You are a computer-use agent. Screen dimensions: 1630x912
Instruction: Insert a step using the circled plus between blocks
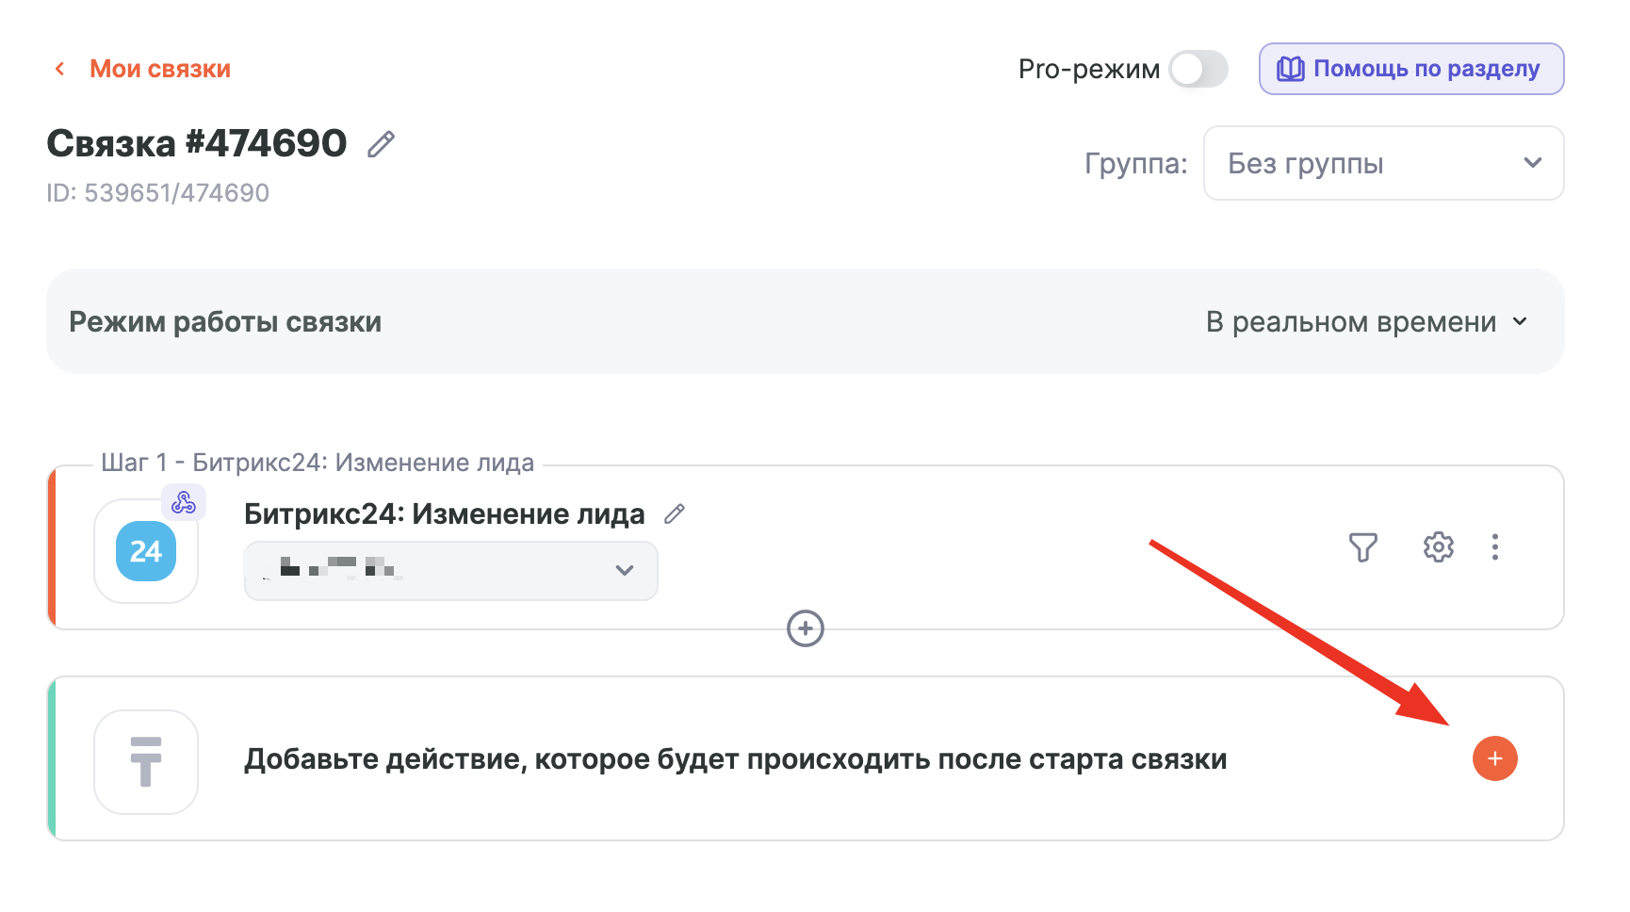[x=806, y=628]
